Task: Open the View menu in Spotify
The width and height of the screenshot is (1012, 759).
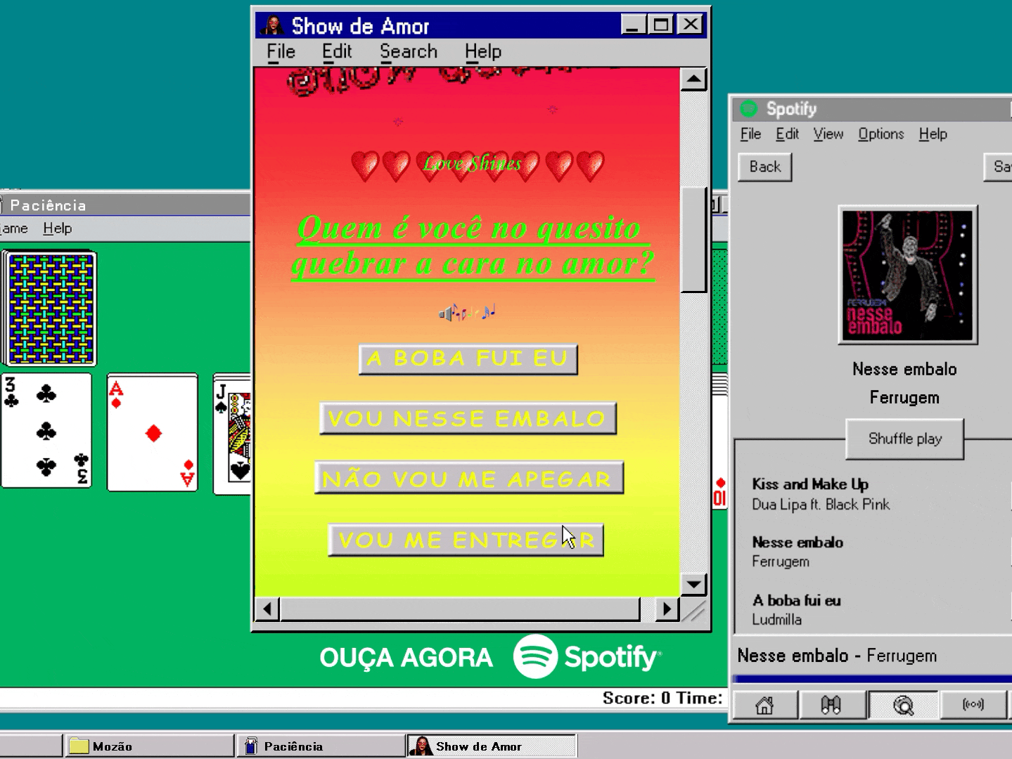Action: 828,134
